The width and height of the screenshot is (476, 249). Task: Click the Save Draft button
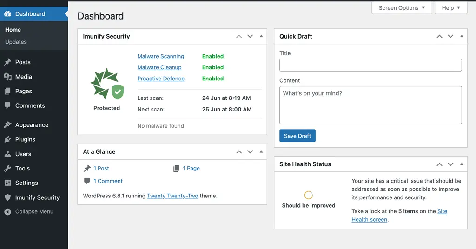pyautogui.click(x=297, y=136)
